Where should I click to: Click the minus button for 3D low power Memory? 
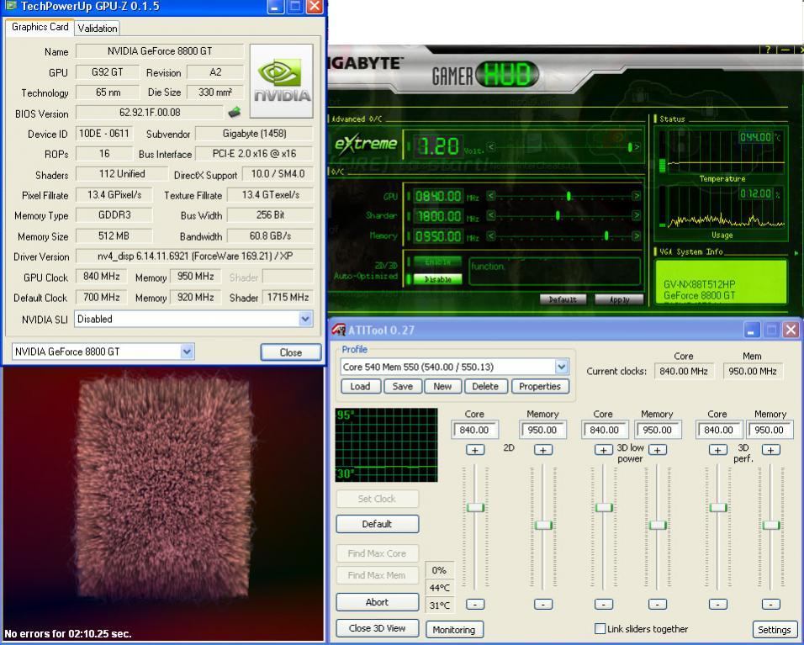(658, 605)
